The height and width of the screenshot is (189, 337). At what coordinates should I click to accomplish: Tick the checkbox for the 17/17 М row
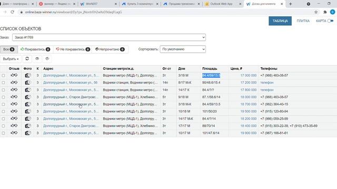coord(3,126)
